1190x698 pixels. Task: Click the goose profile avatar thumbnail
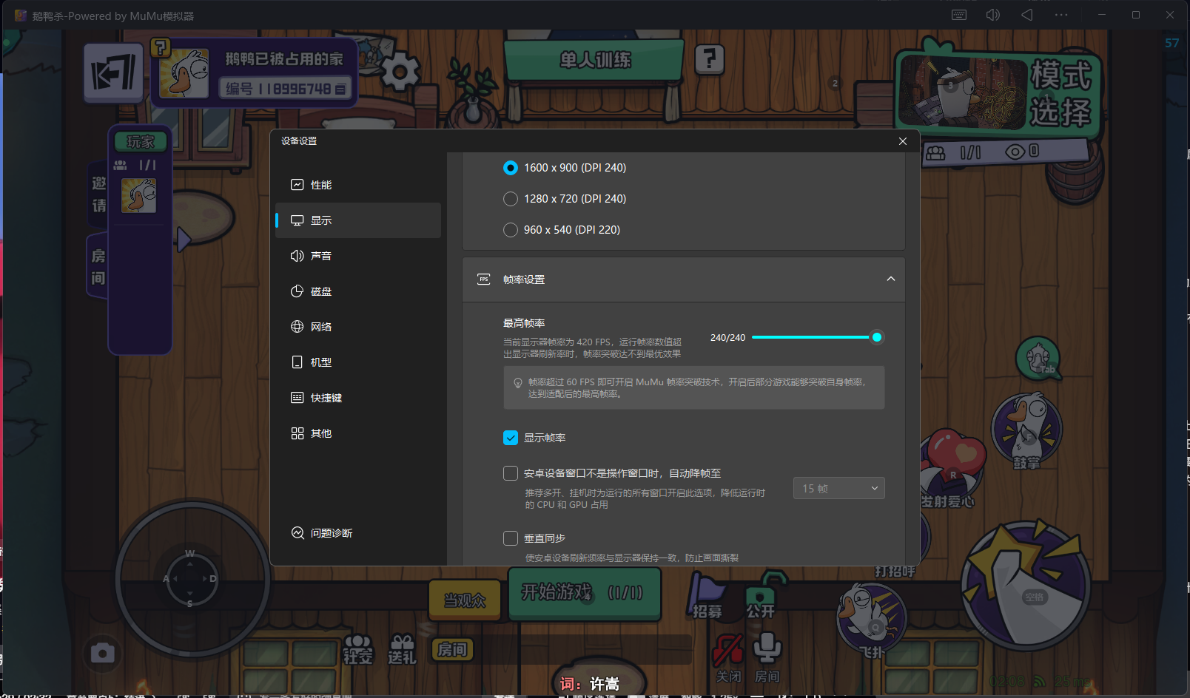point(185,73)
